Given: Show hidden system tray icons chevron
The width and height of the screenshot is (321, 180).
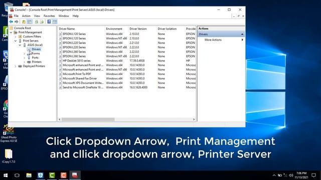Looking at the screenshot, I should coord(274,175).
